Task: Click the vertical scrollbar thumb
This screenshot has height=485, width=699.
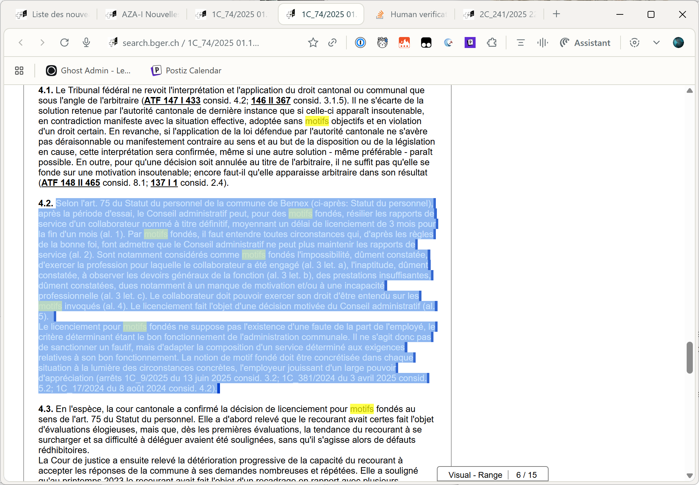Action: pyautogui.click(x=689, y=357)
